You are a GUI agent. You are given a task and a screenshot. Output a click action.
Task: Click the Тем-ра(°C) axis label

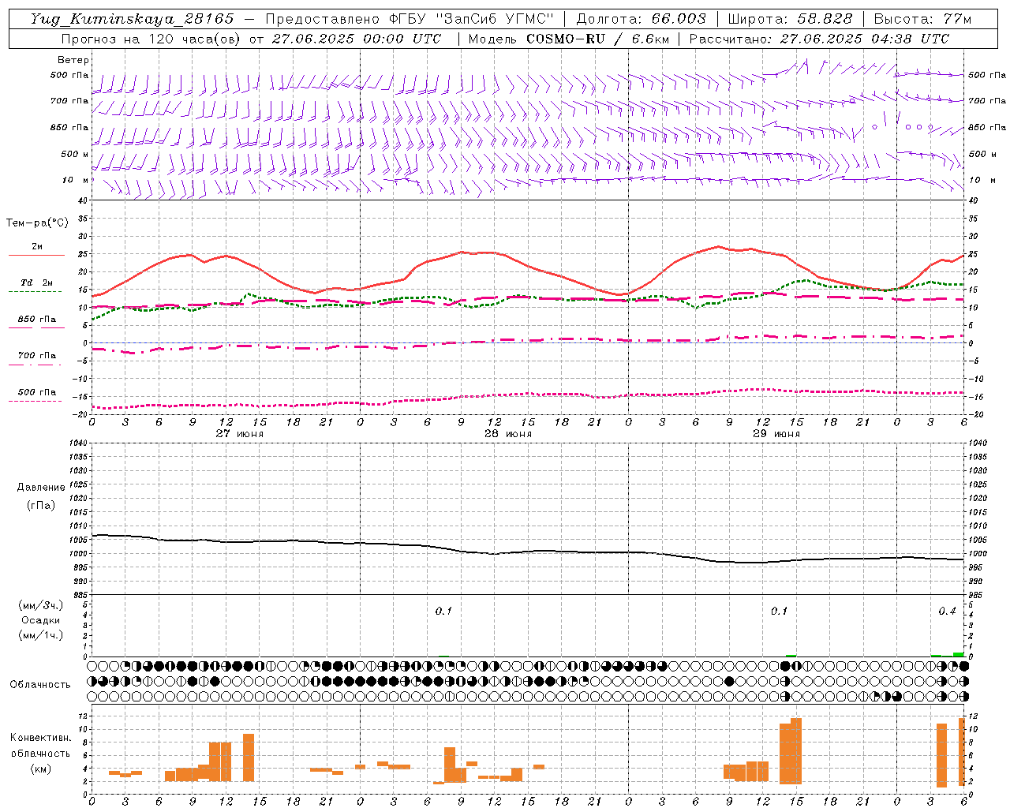tap(37, 223)
